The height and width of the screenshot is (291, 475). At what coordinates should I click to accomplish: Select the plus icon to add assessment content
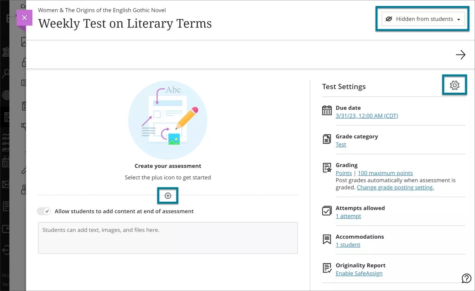[167, 195]
